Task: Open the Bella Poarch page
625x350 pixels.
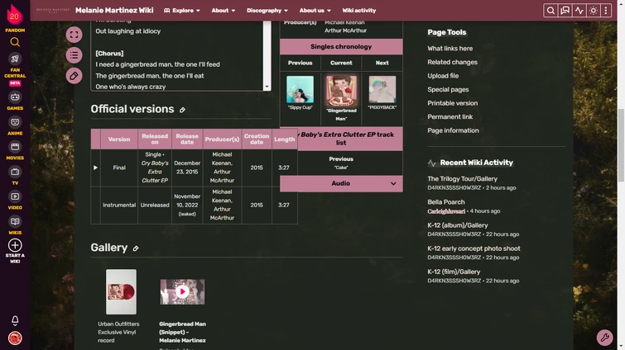Action: 446,202
